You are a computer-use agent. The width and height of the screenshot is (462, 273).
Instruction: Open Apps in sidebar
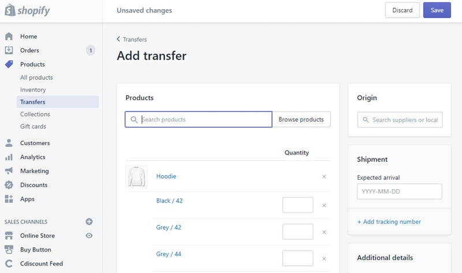click(x=27, y=199)
